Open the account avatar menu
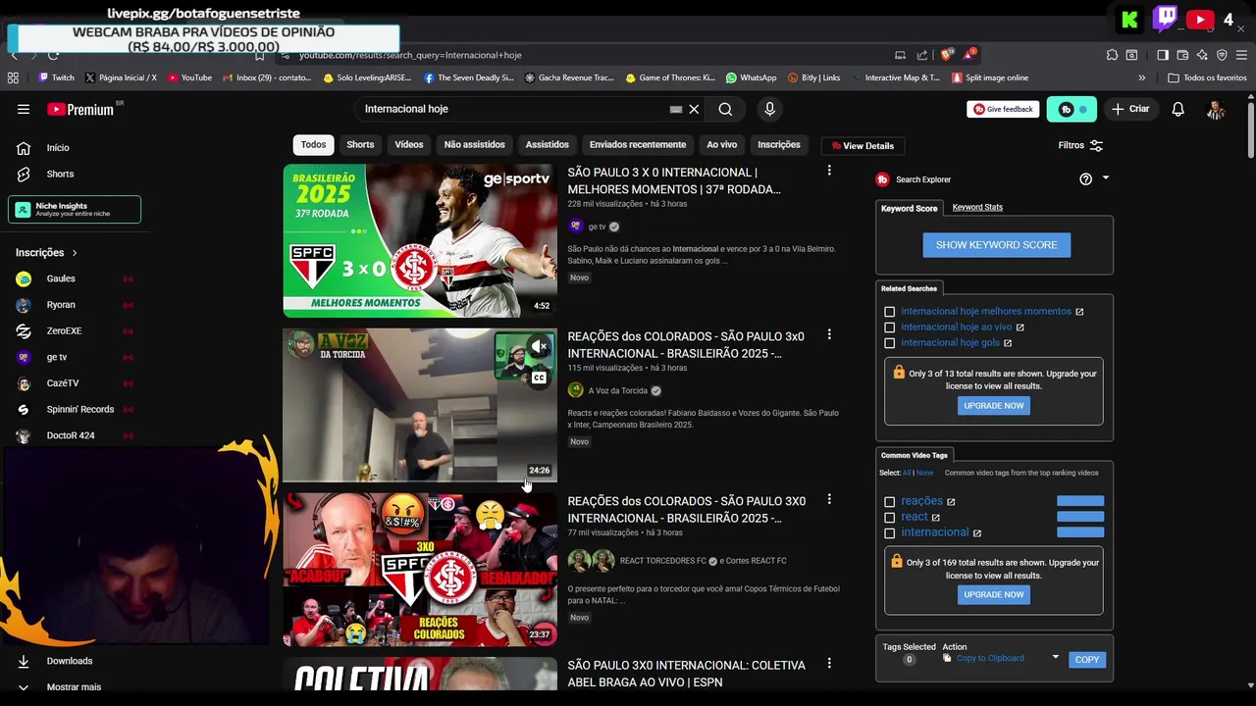The image size is (1256, 706). 1216,109
